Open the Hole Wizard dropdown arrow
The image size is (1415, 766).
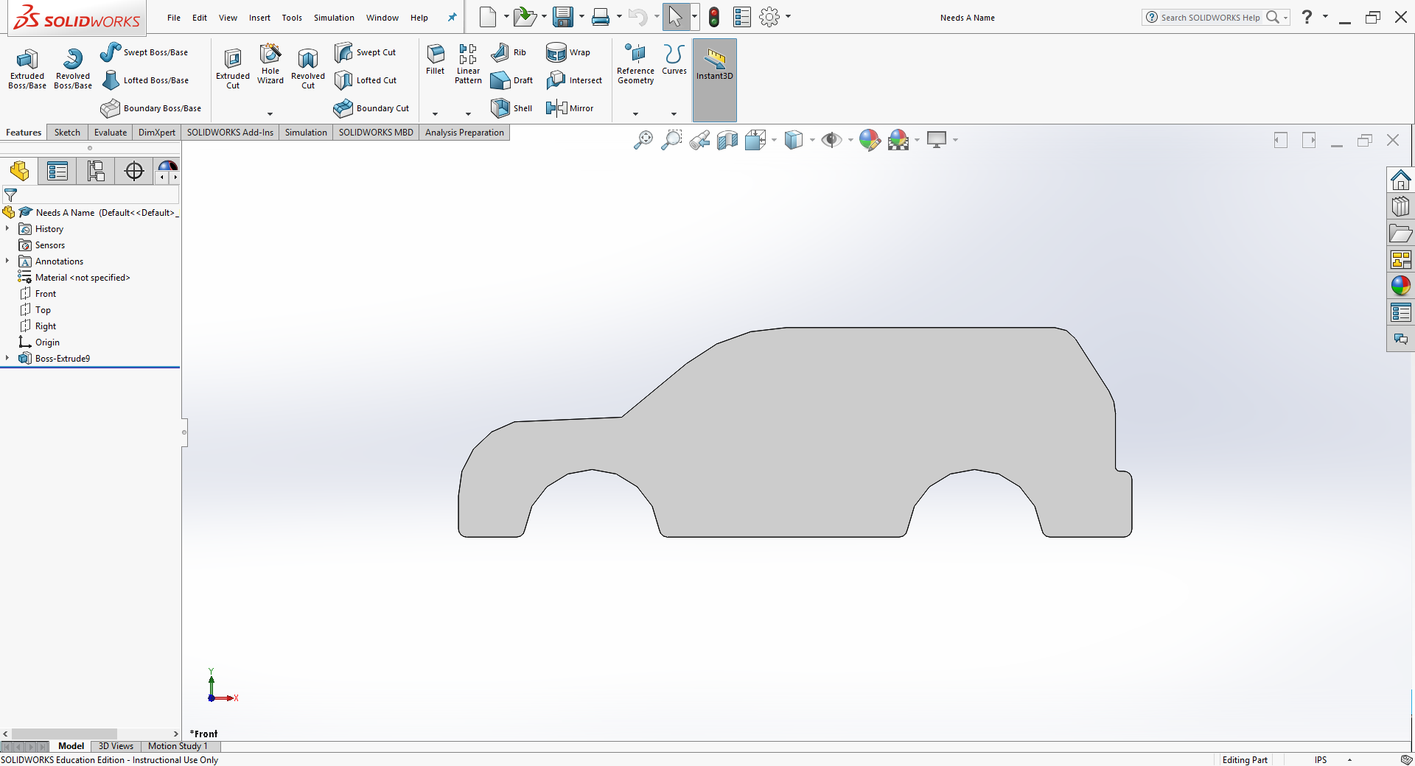pyautogui.click(x=270, y=113)
